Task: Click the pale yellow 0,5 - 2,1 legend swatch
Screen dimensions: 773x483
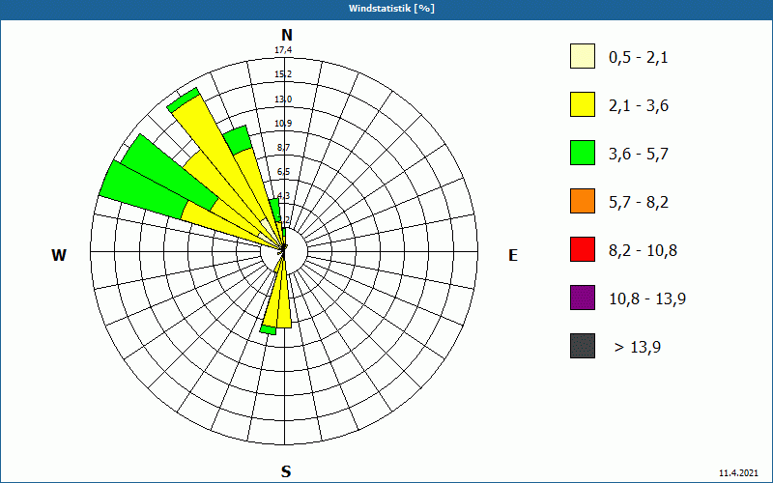Action: pyautogui.click(x=583, y=56)
